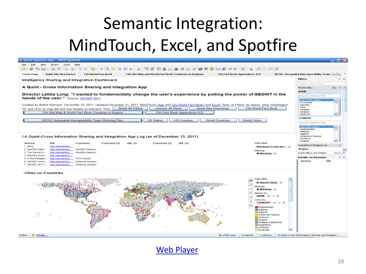Click Show all hidden filters link
This screenshot has width=366, height=274.
(x=340, y=153)
